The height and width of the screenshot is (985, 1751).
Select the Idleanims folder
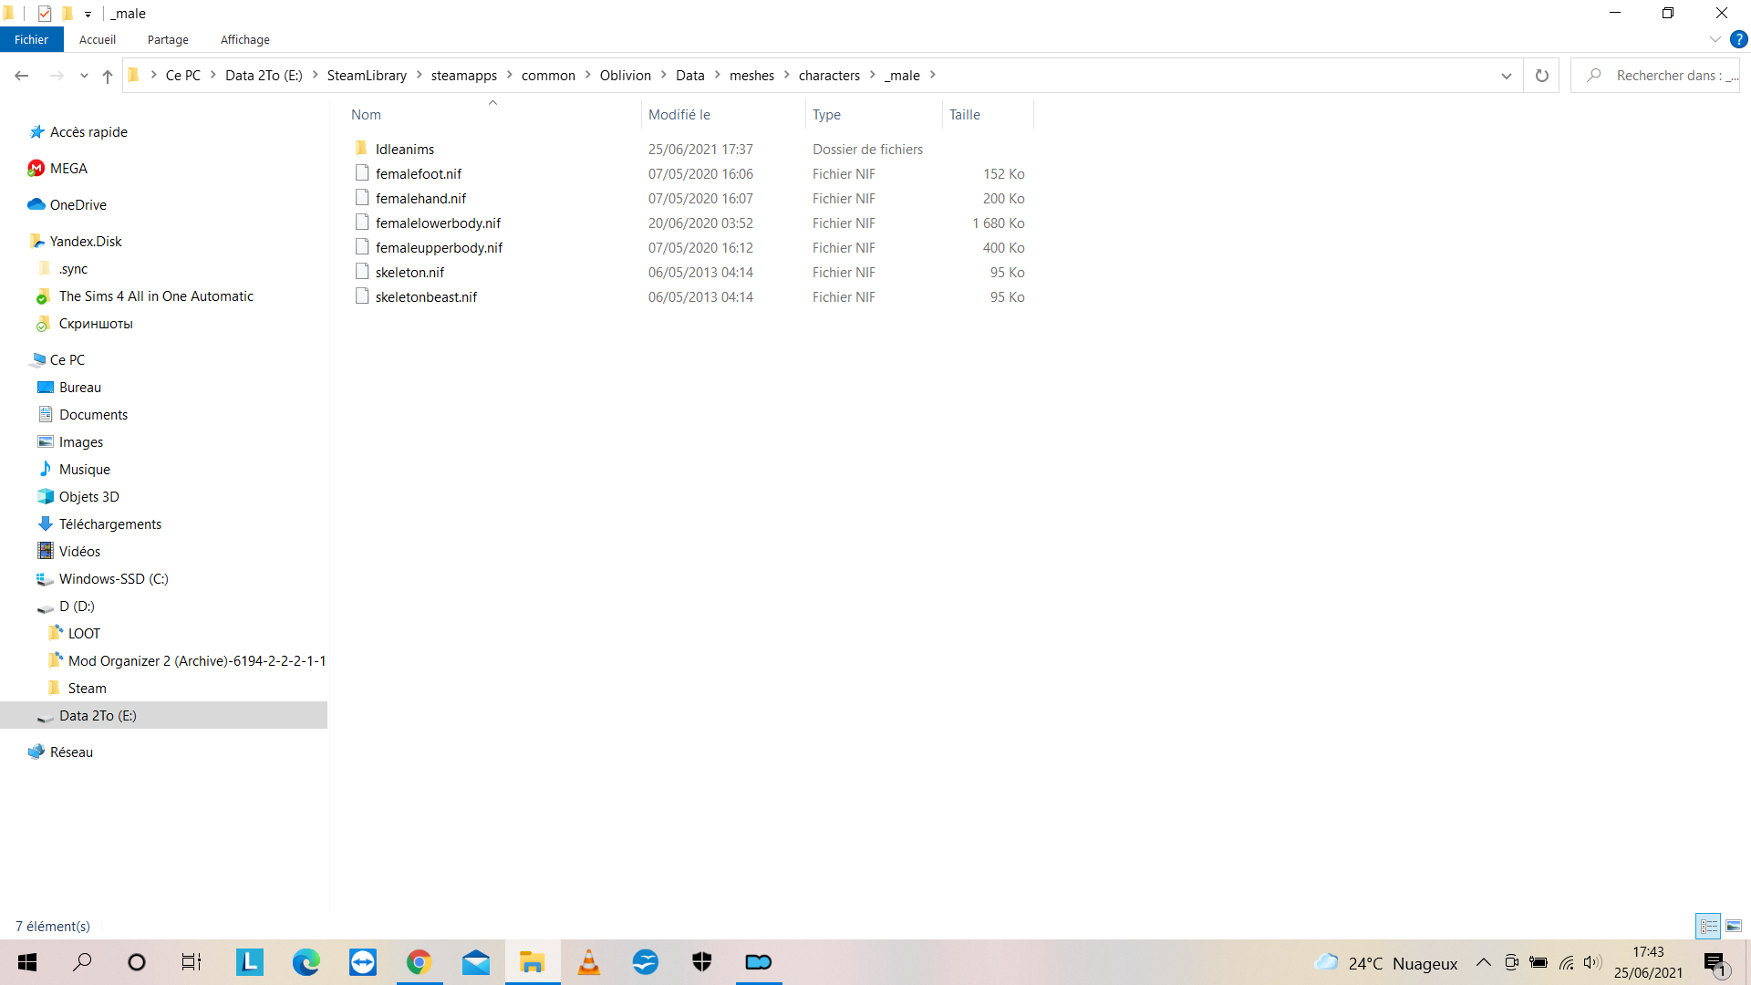(405, 150)
